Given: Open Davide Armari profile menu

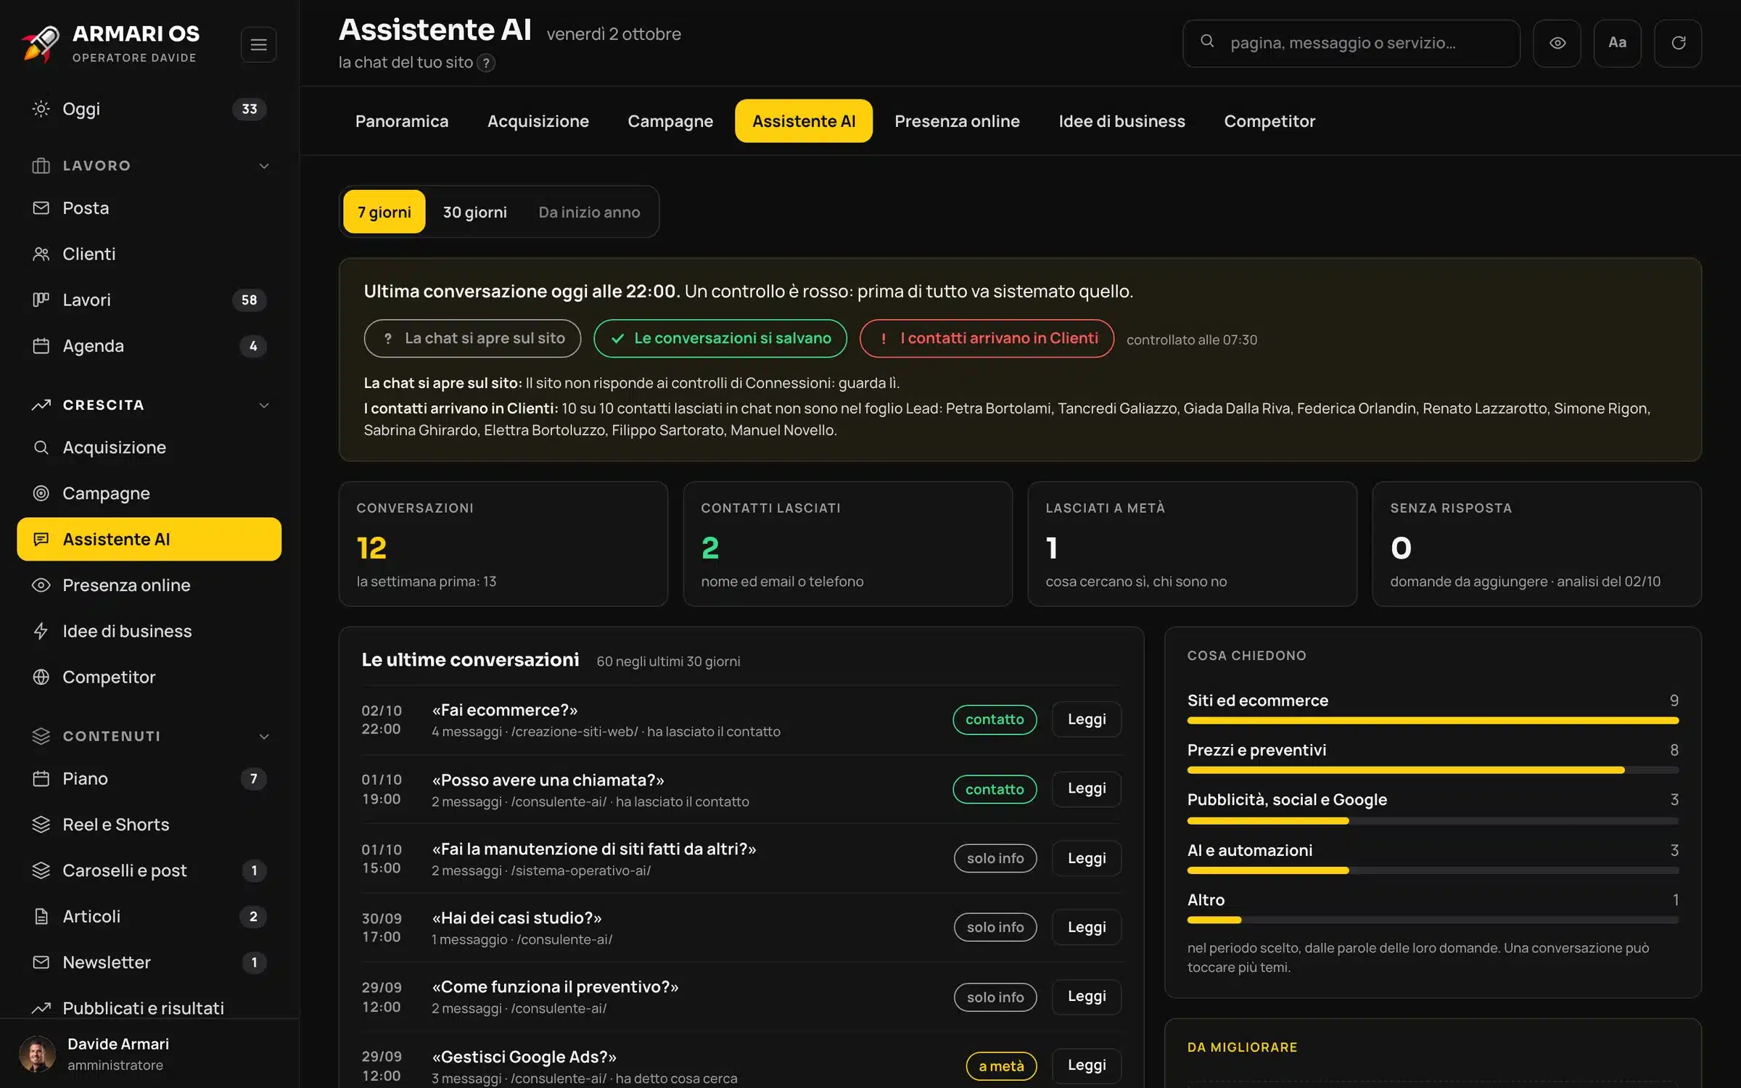Looking at the screenshot, I should point(149,1054).
